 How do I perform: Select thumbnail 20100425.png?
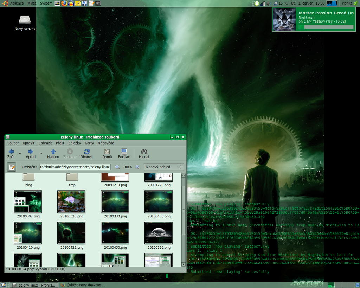72,235
